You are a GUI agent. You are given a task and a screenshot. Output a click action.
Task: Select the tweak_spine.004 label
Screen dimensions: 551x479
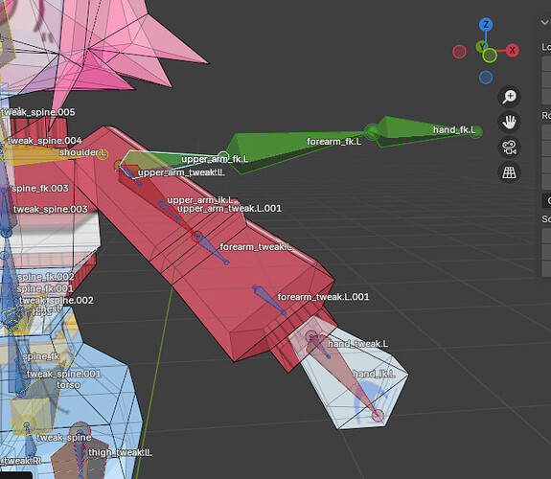coord(45,141)
